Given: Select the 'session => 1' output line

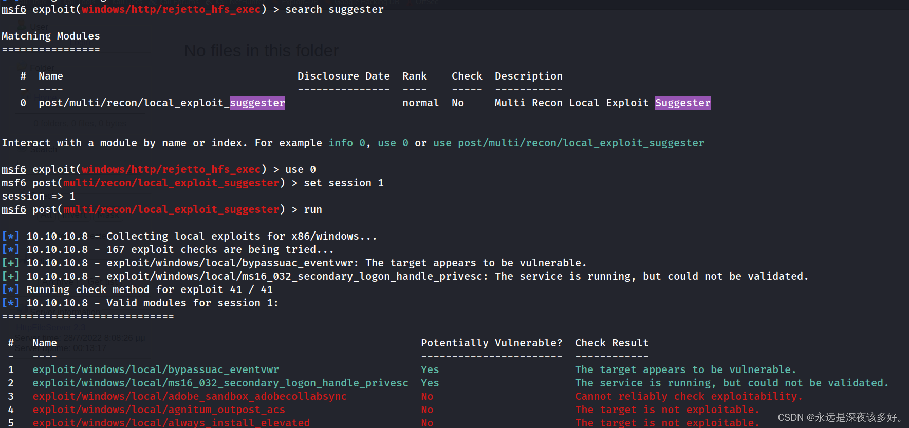Looking at the screenshot, I should (x=39, y=196).
